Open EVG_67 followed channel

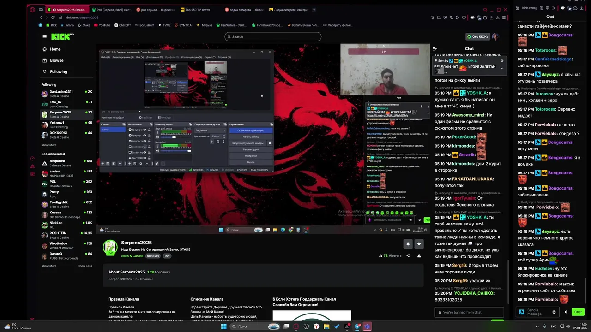pyautogui.click(x=67, y=104)
